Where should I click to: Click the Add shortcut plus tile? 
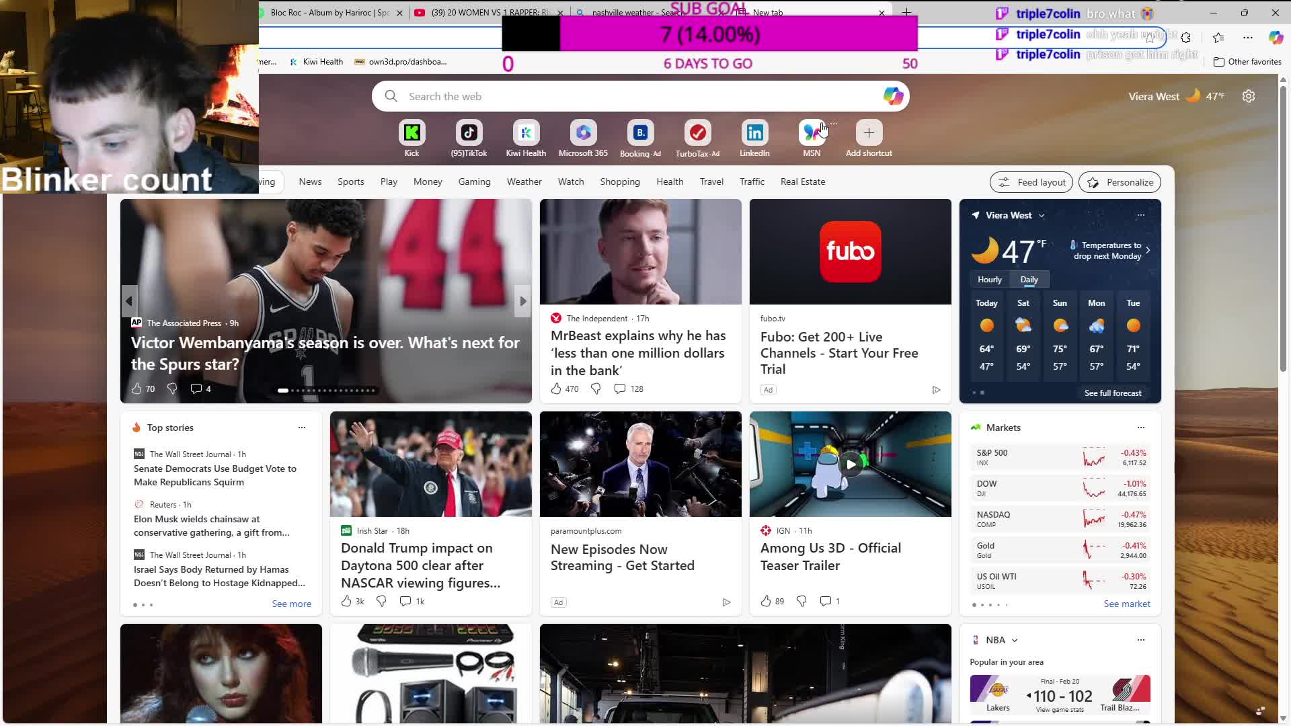click(x=869, y=133)
